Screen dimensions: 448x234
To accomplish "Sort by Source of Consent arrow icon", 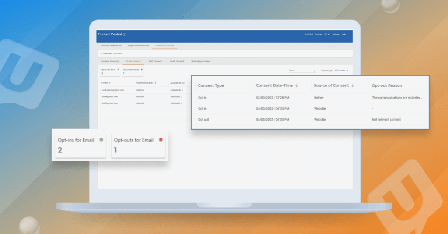I will point(353,85).
